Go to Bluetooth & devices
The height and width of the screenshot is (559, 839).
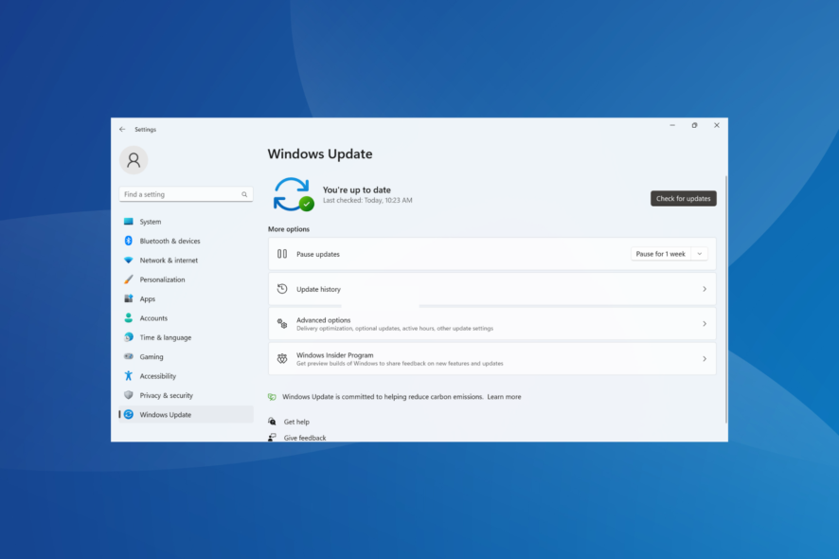click(186, 241)
